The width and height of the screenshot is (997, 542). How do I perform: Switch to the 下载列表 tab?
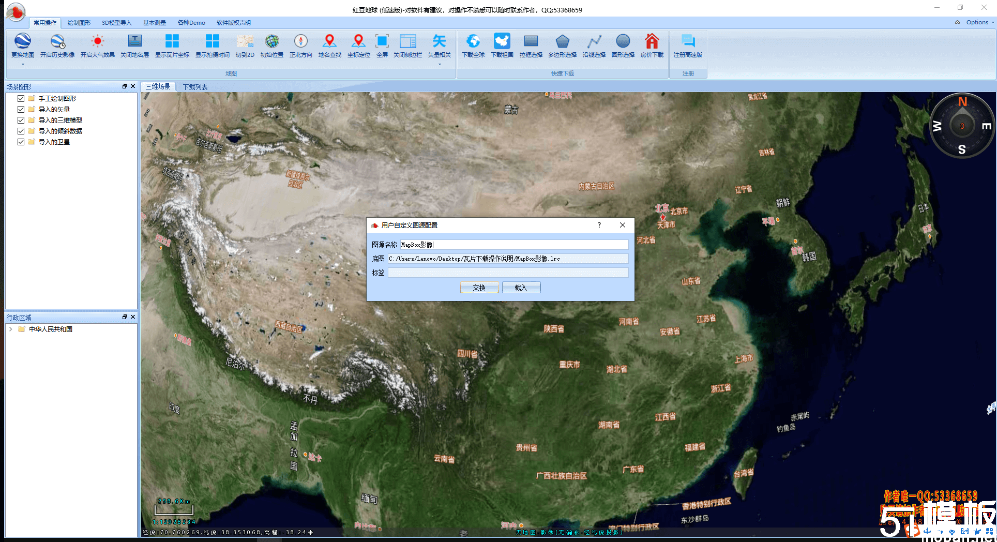pos(195,87)
